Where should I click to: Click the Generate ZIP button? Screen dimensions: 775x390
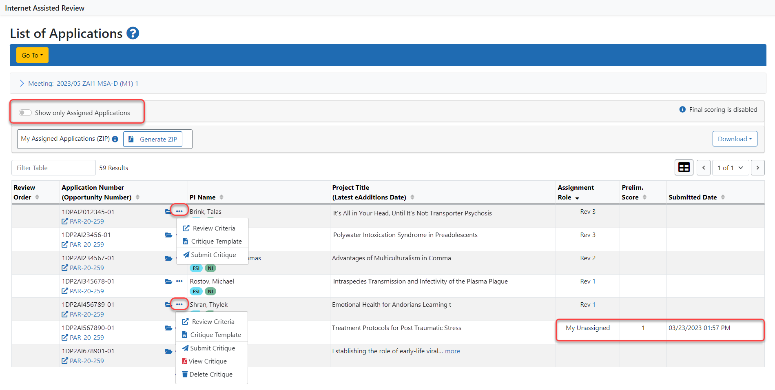point(153,139)
